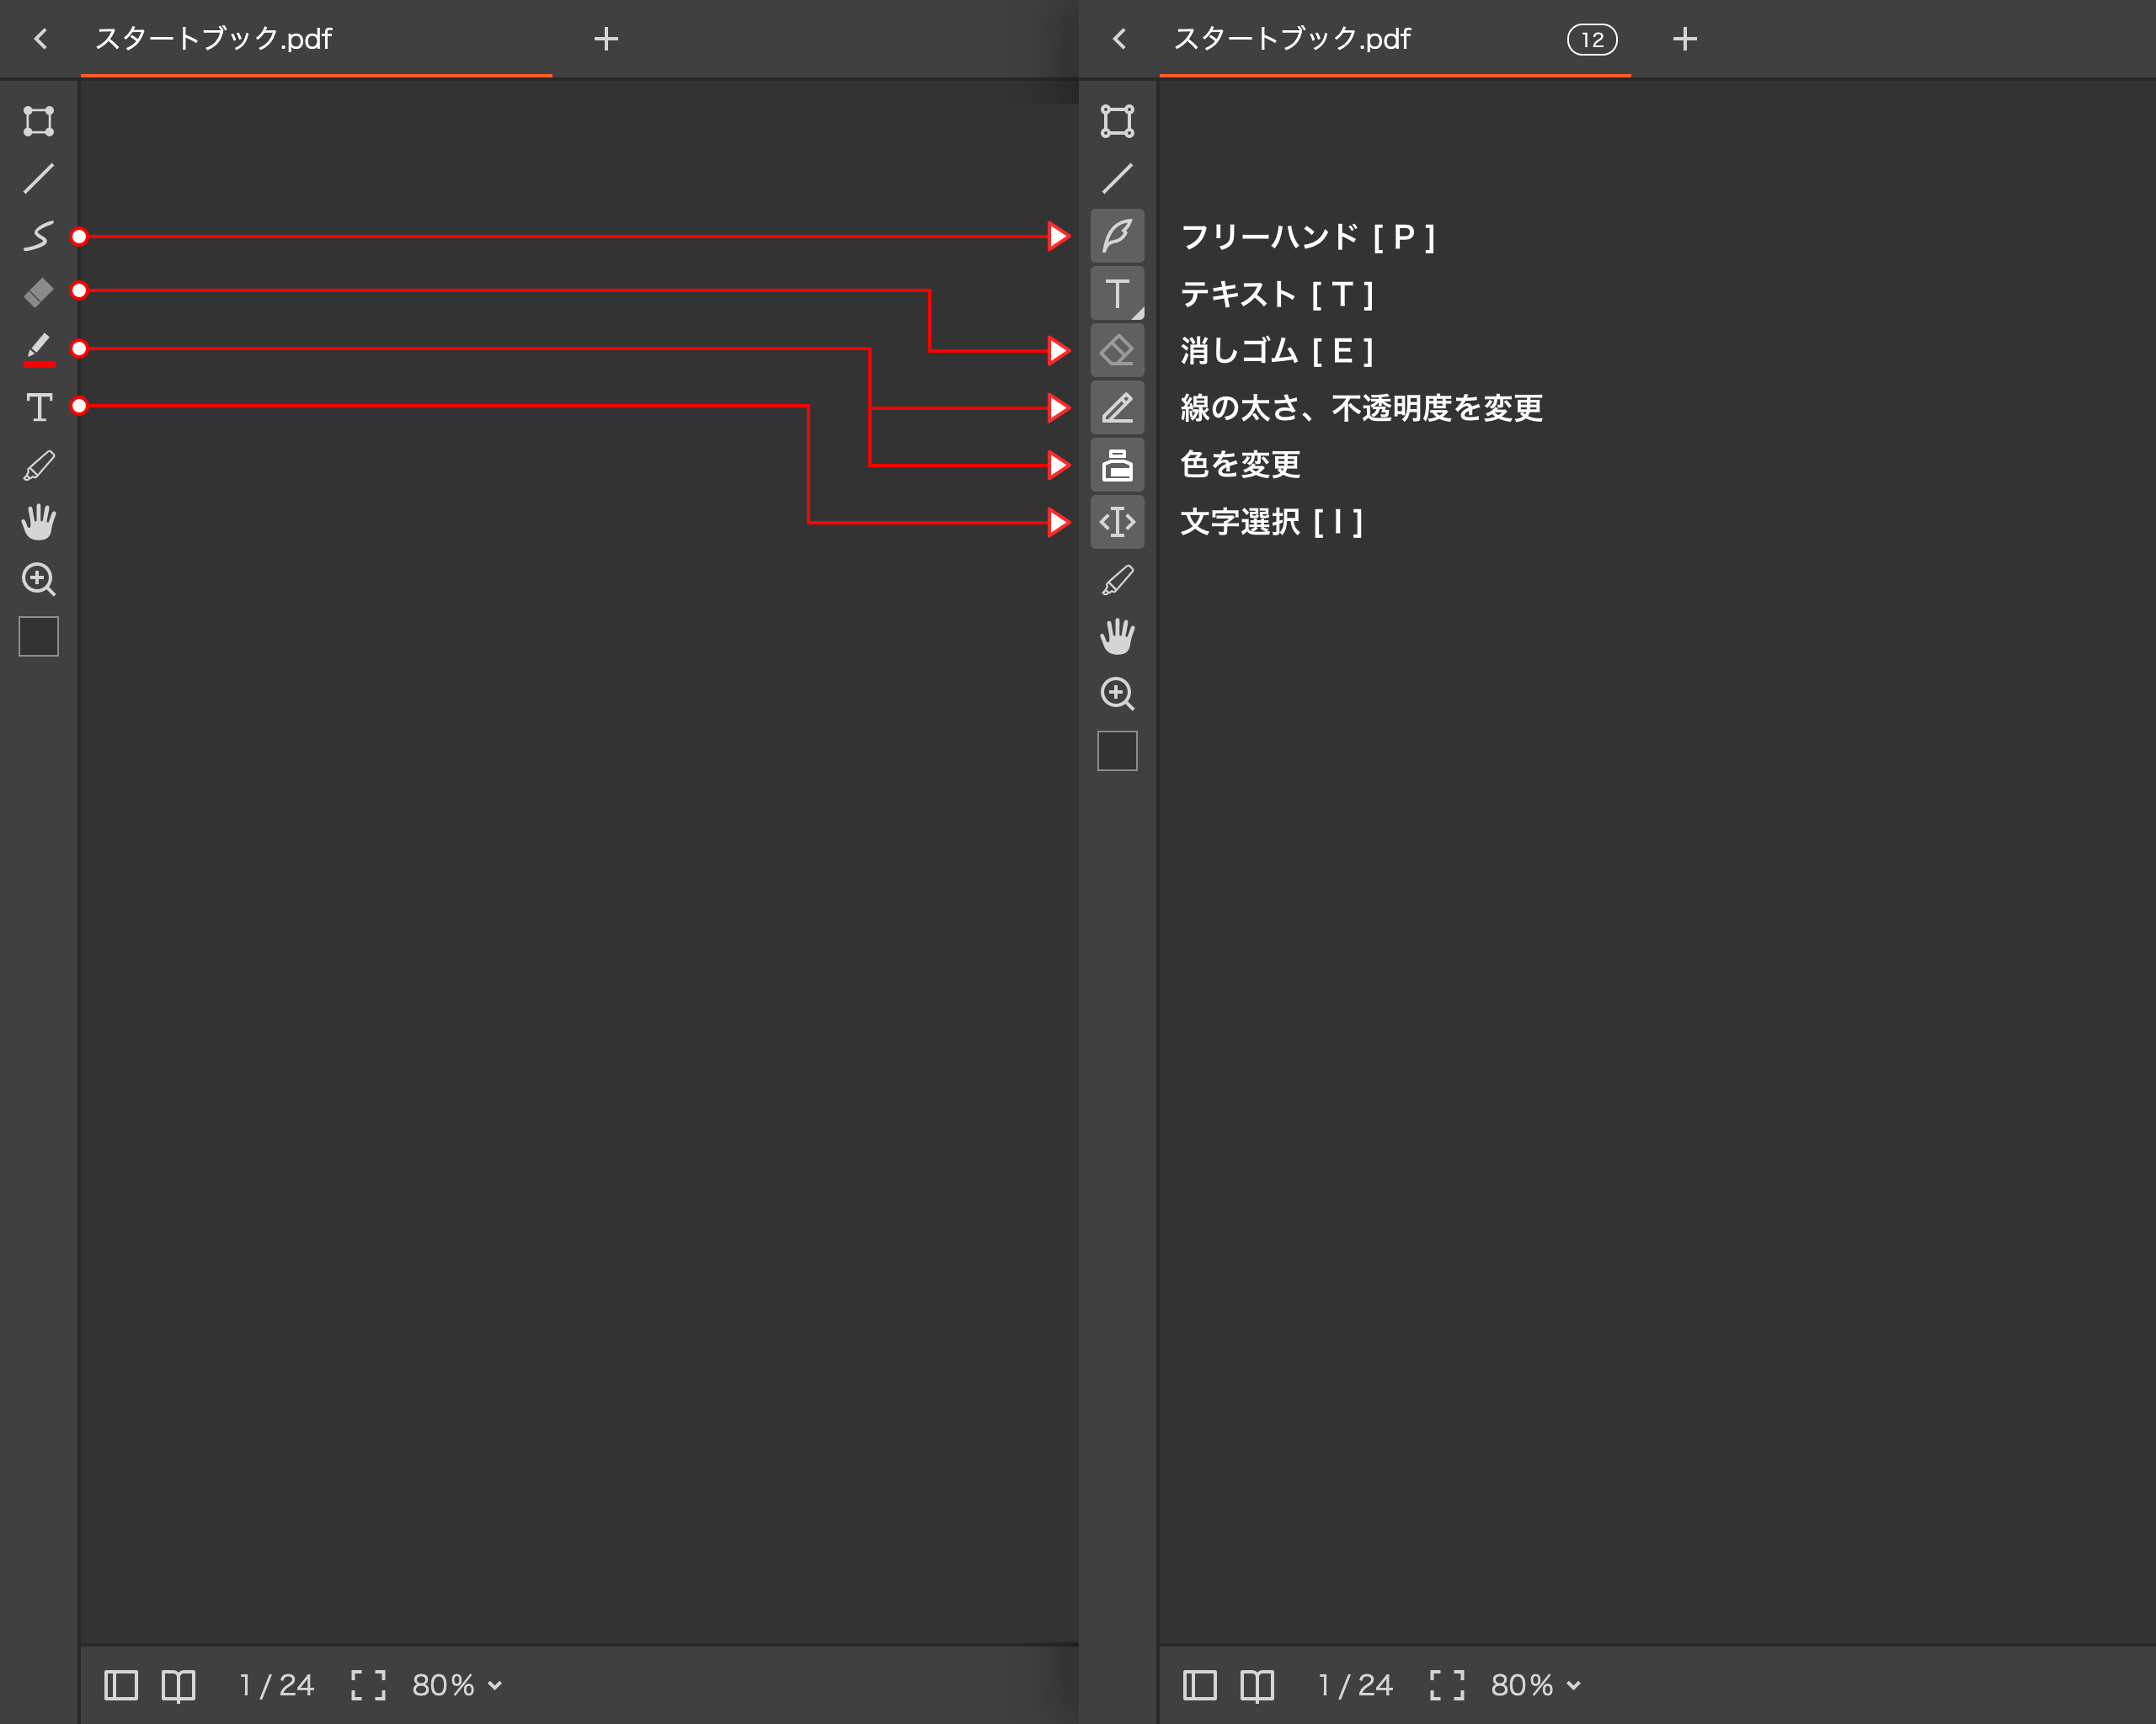Add a new tab in the right viewer

point(1684,39)
